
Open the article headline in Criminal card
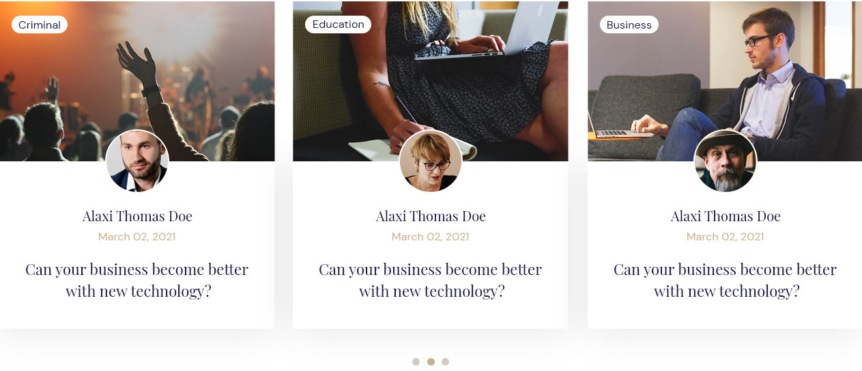point(137,280)
